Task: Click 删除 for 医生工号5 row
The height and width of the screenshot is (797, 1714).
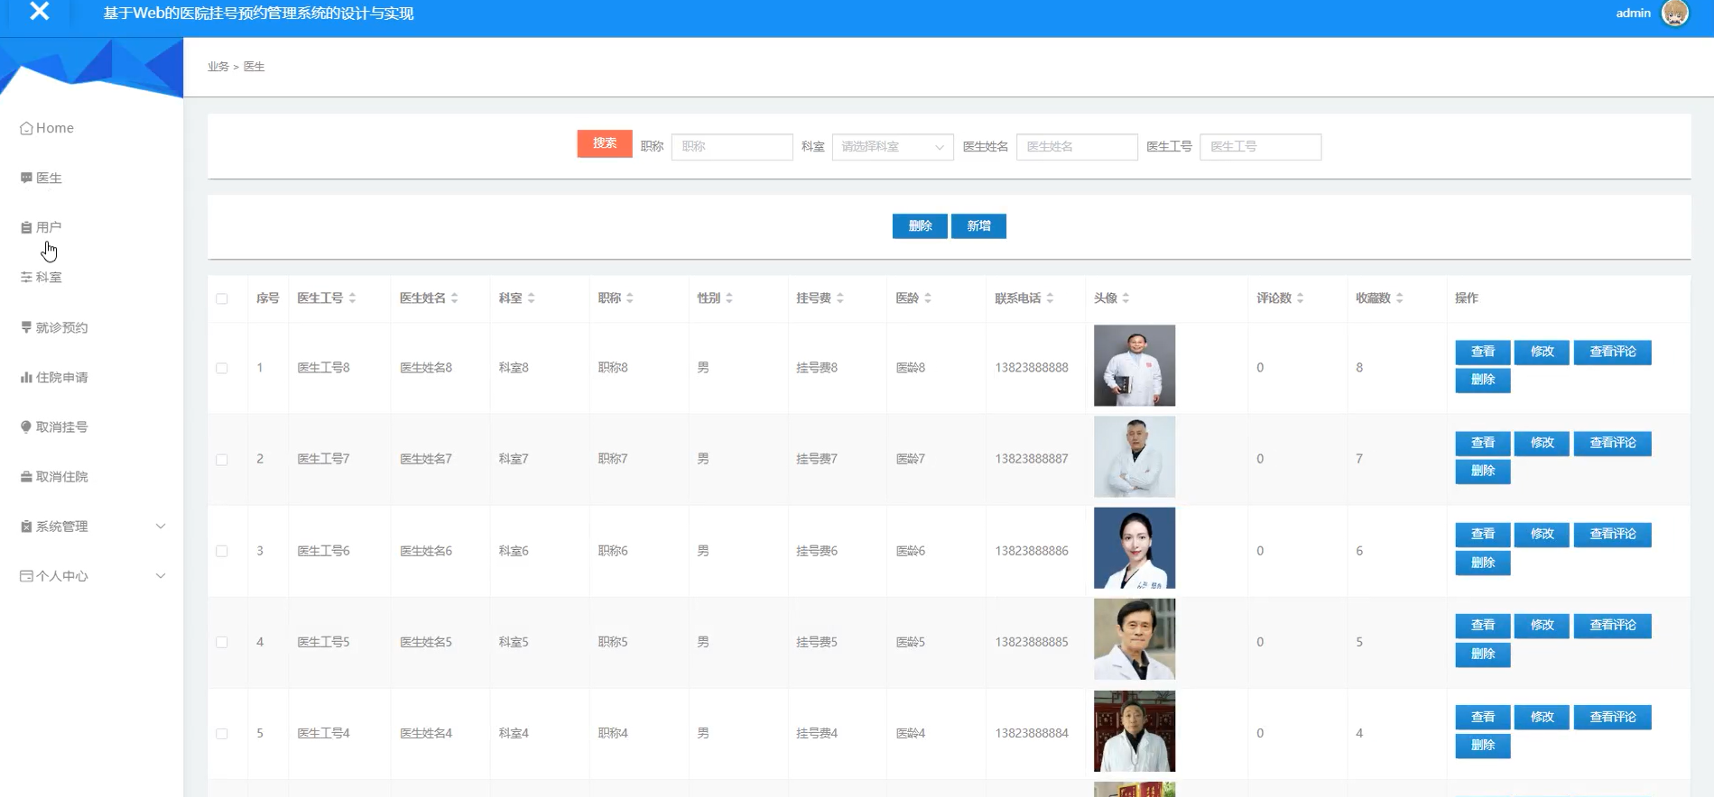Action: pyautogui.click(x=1483, y=655)
